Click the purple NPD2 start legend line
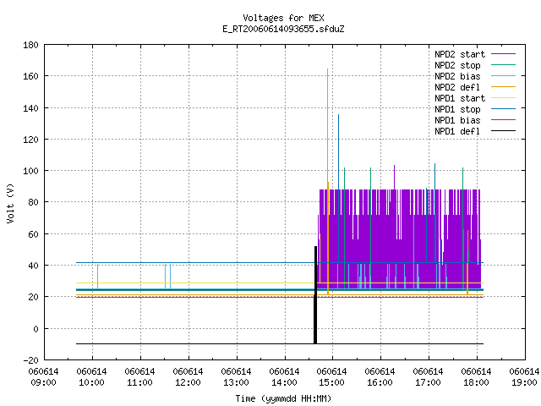Image resolution: width=541 pixels, height=406 pixels. pyautogui.click(x=504, y=54)
